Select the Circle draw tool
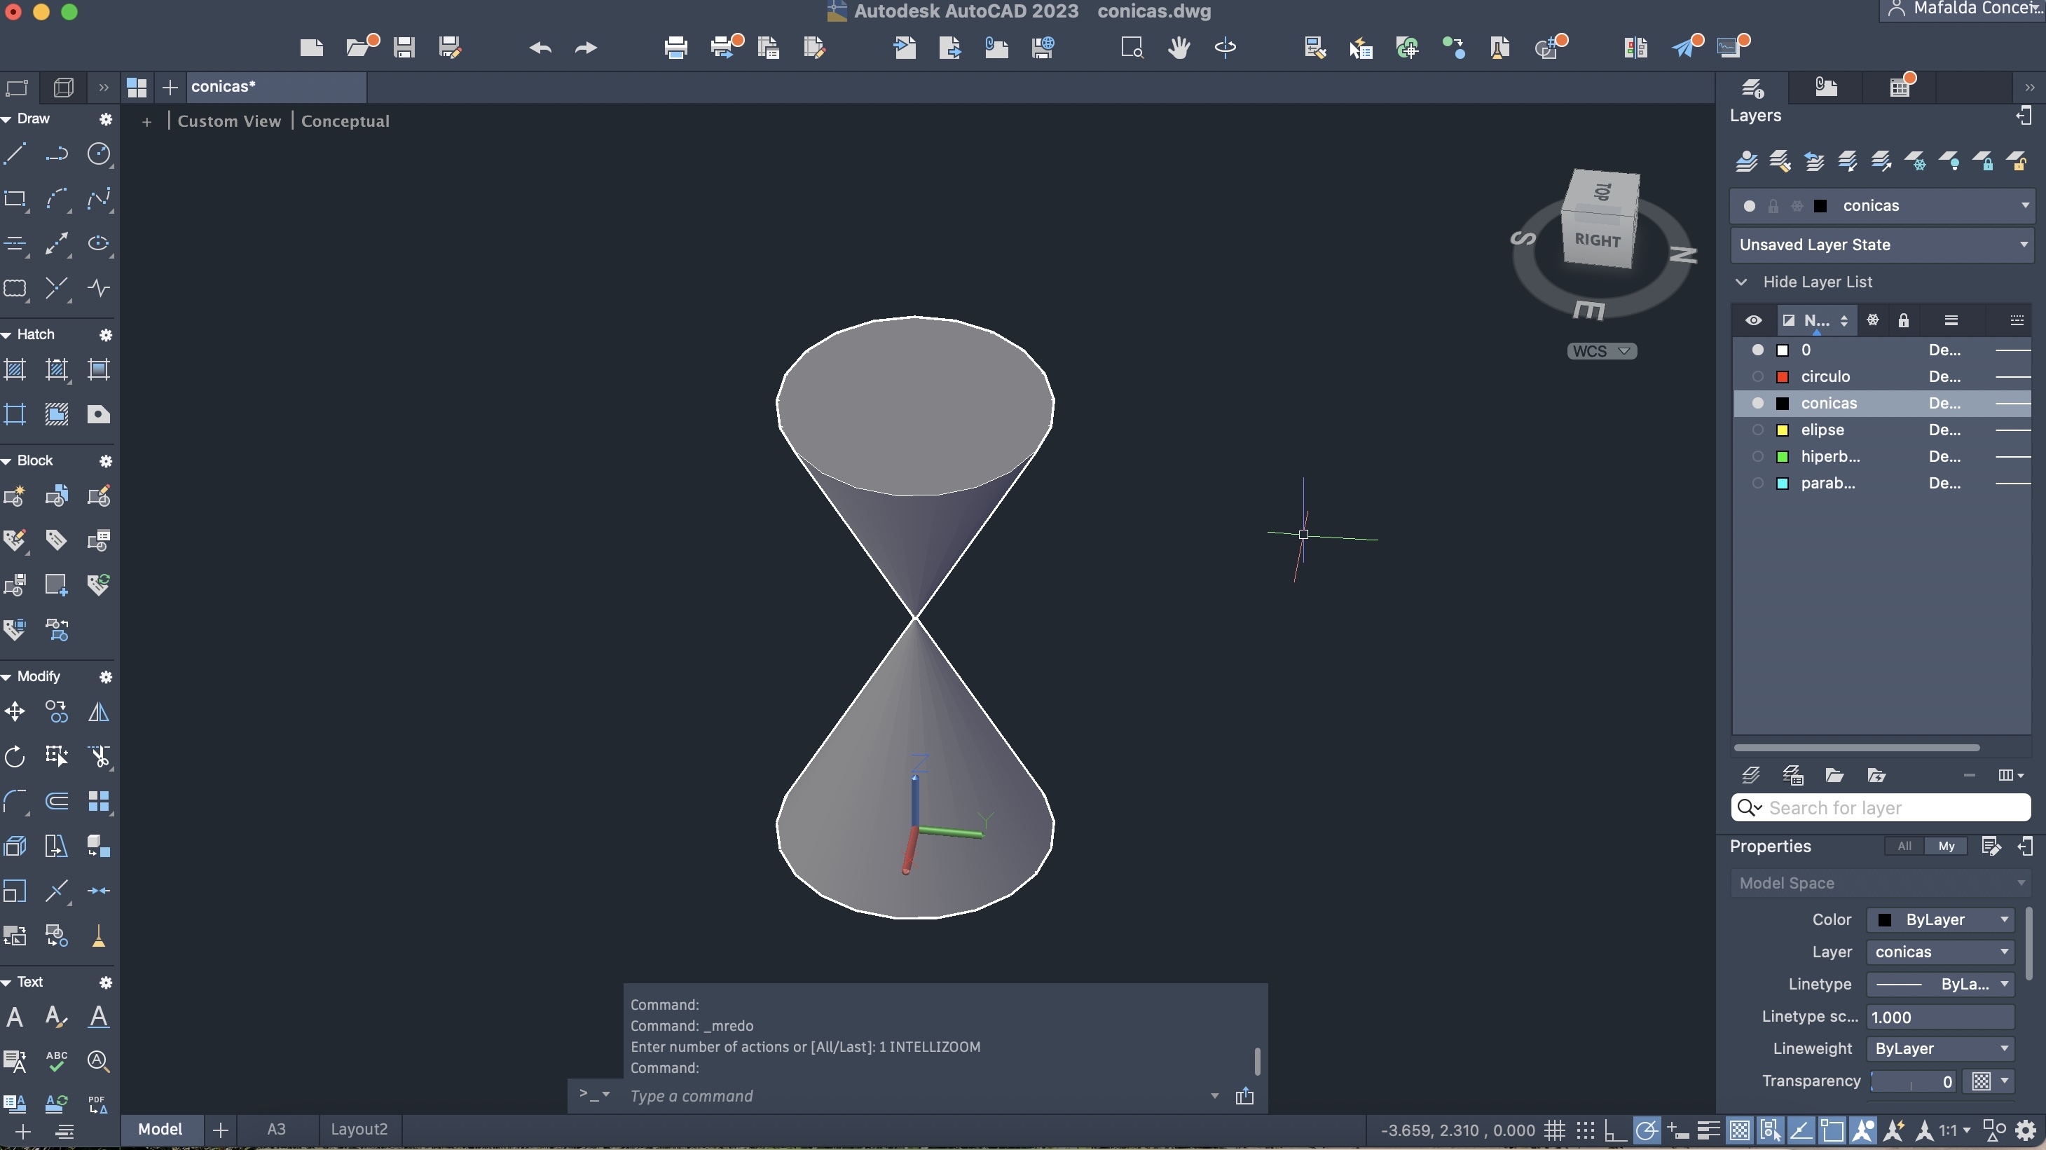 click(99, 153)
